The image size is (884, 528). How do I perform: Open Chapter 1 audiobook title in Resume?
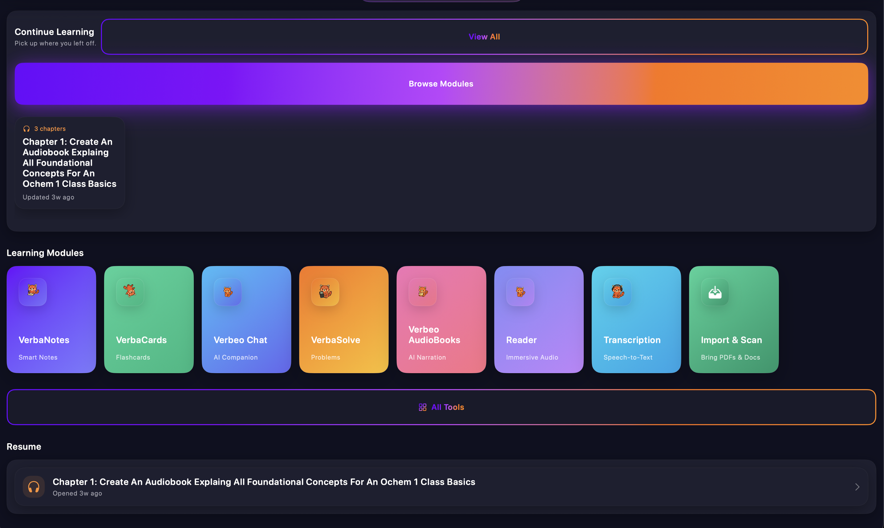pos(264,482)
